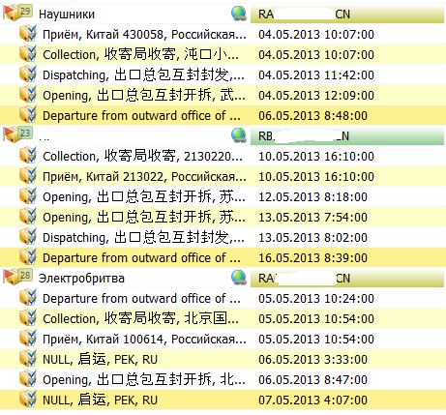Click the box icon beside the 07.05.2013 4:07:00 NULL event
446x415 pixels.
tap(28, 400)
